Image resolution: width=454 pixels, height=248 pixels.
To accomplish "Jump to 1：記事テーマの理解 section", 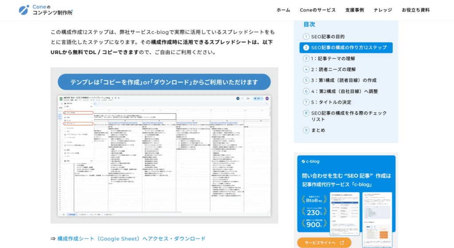I will point(333,58).
